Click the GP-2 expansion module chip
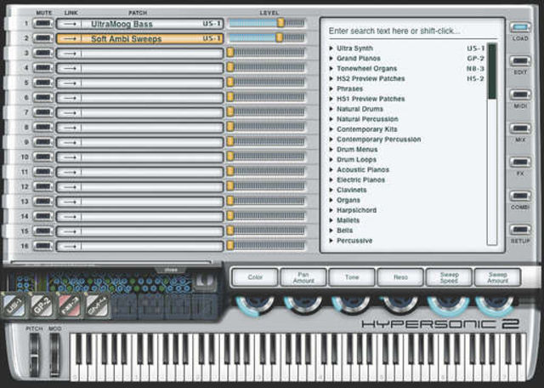544x388 pixels. [x=42, y=305]
